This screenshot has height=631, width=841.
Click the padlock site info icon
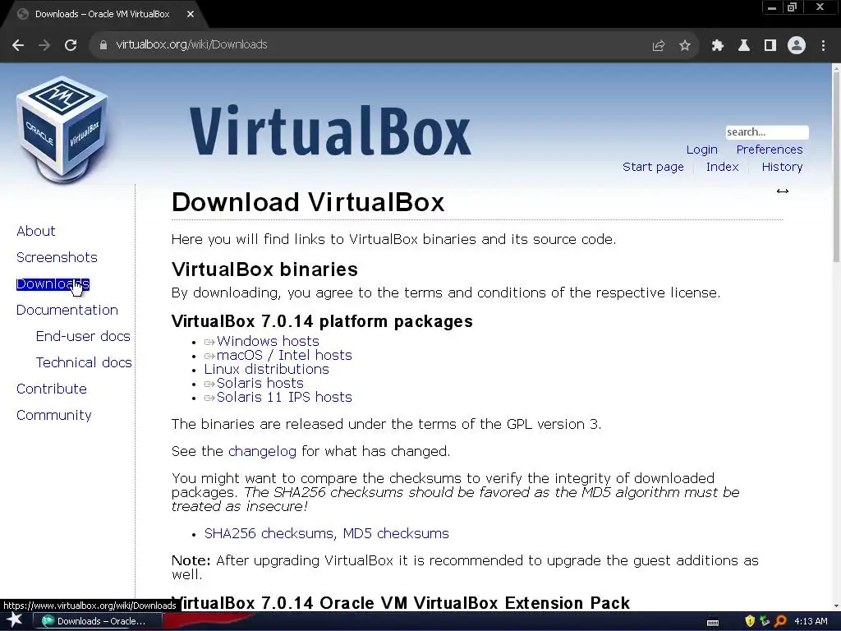[x=103, y=45]
